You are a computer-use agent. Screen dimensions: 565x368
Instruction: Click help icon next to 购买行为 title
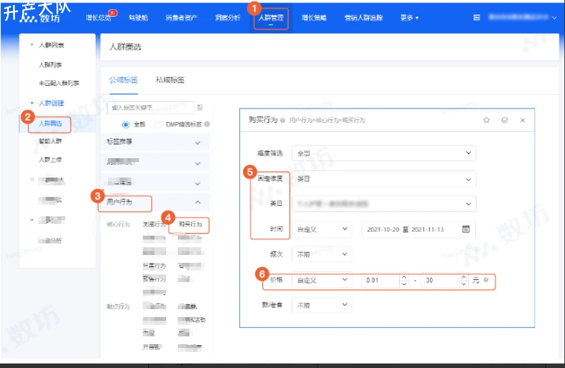pyautogui.click(x=282, y=120)
